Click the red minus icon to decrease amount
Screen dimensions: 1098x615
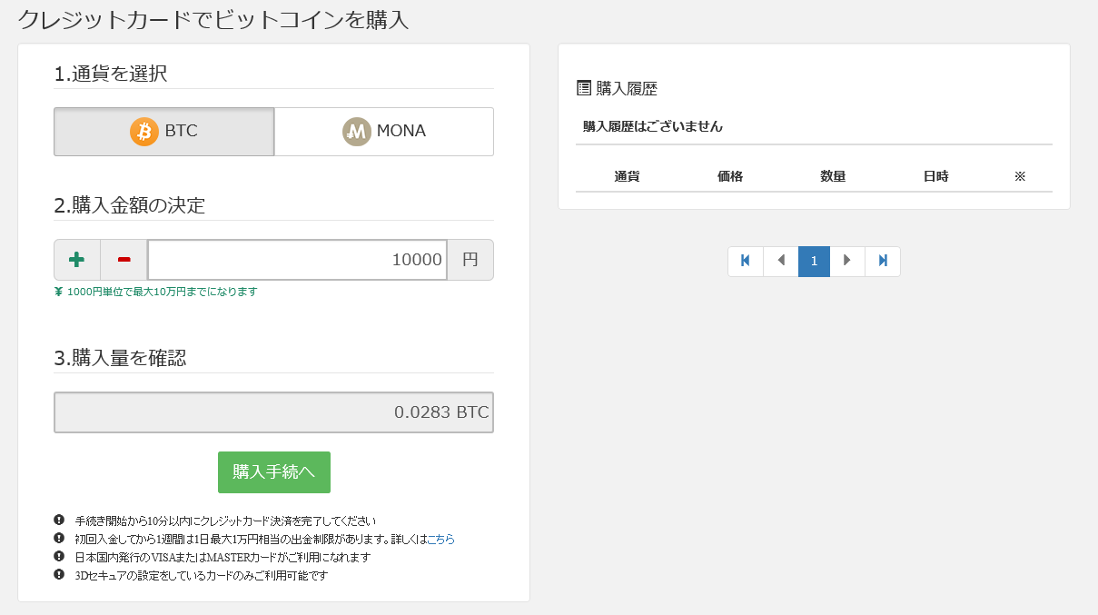click(x=124, y=260)
